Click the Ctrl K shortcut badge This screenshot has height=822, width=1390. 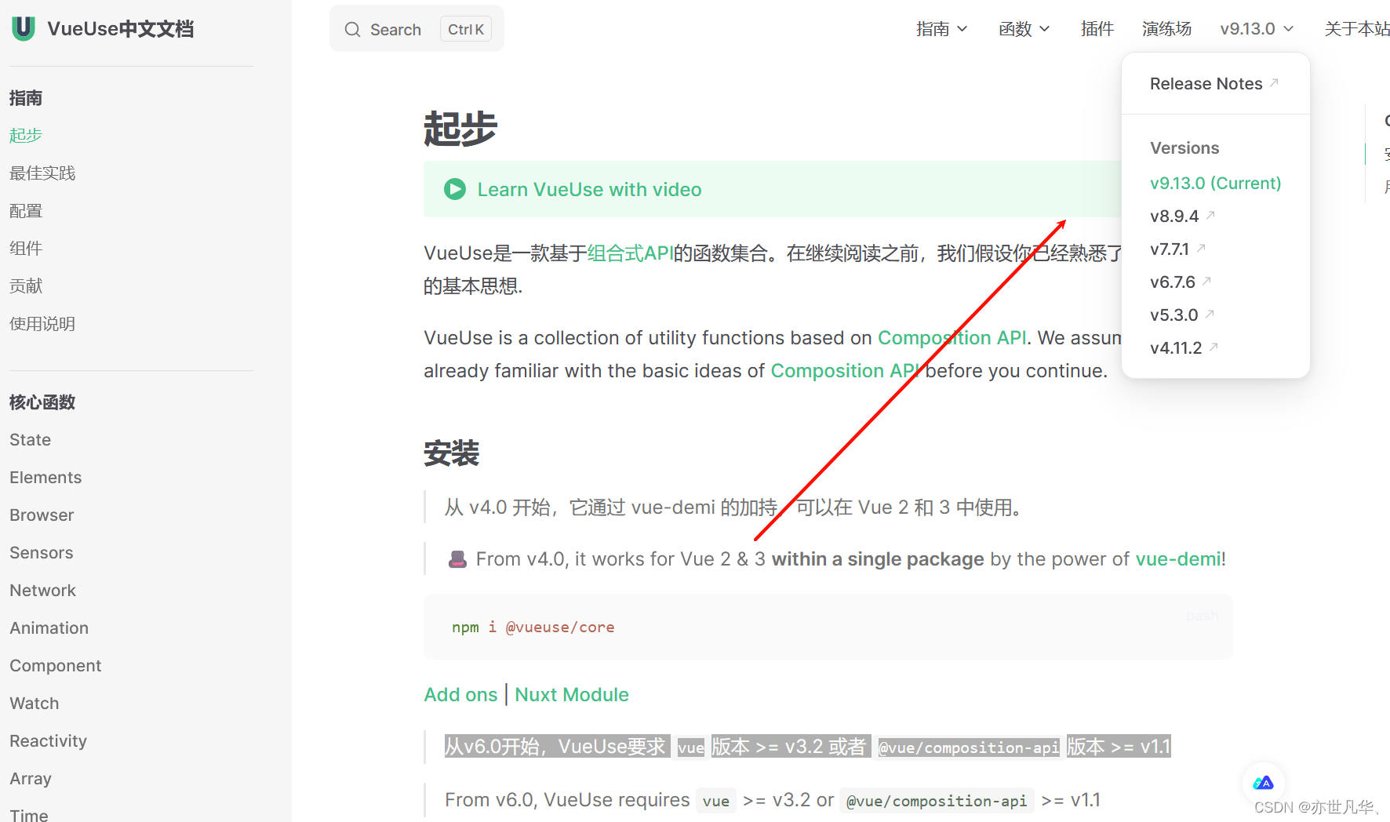tap(466, 29)
